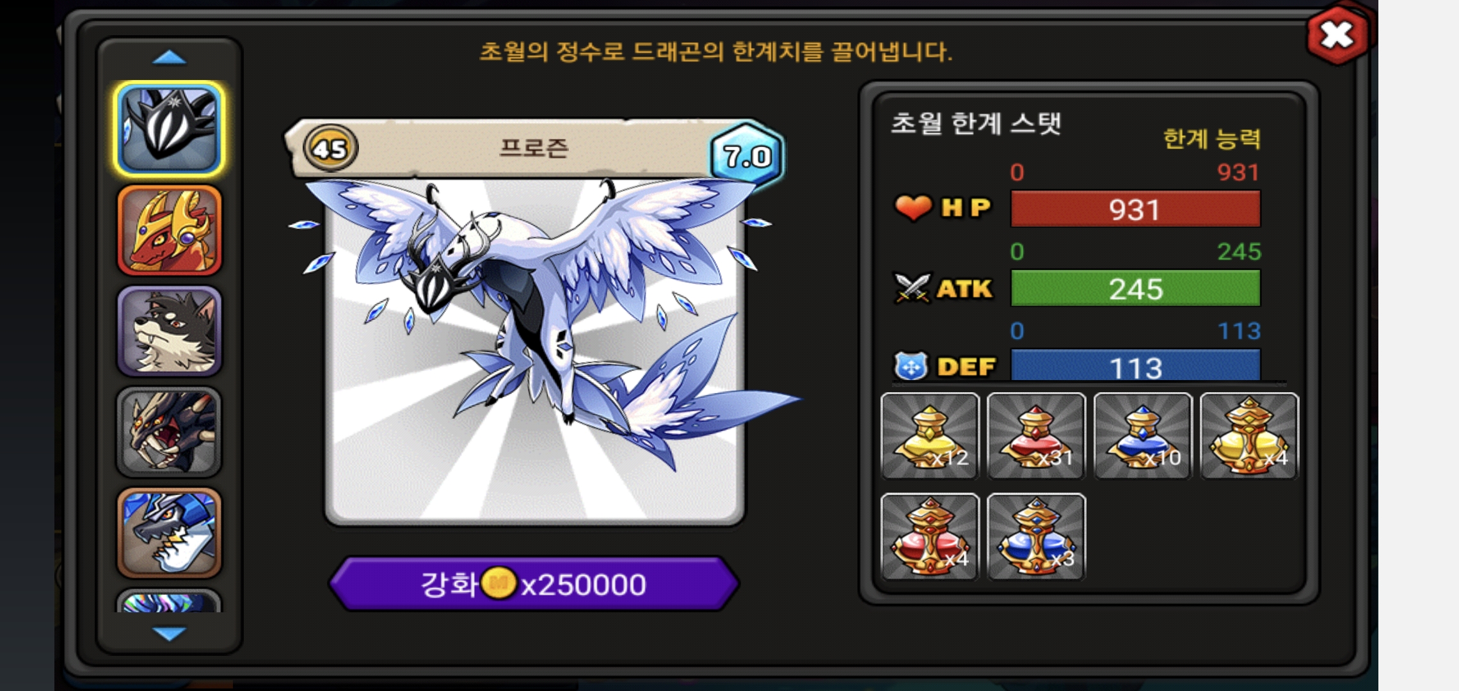
Task: Use the large yellow essence potion x4
Action: tap(1249, 436)
